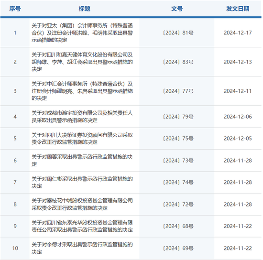263x260 pixels.
Task: Click date 2024-12-11
Action: [238, 91]
